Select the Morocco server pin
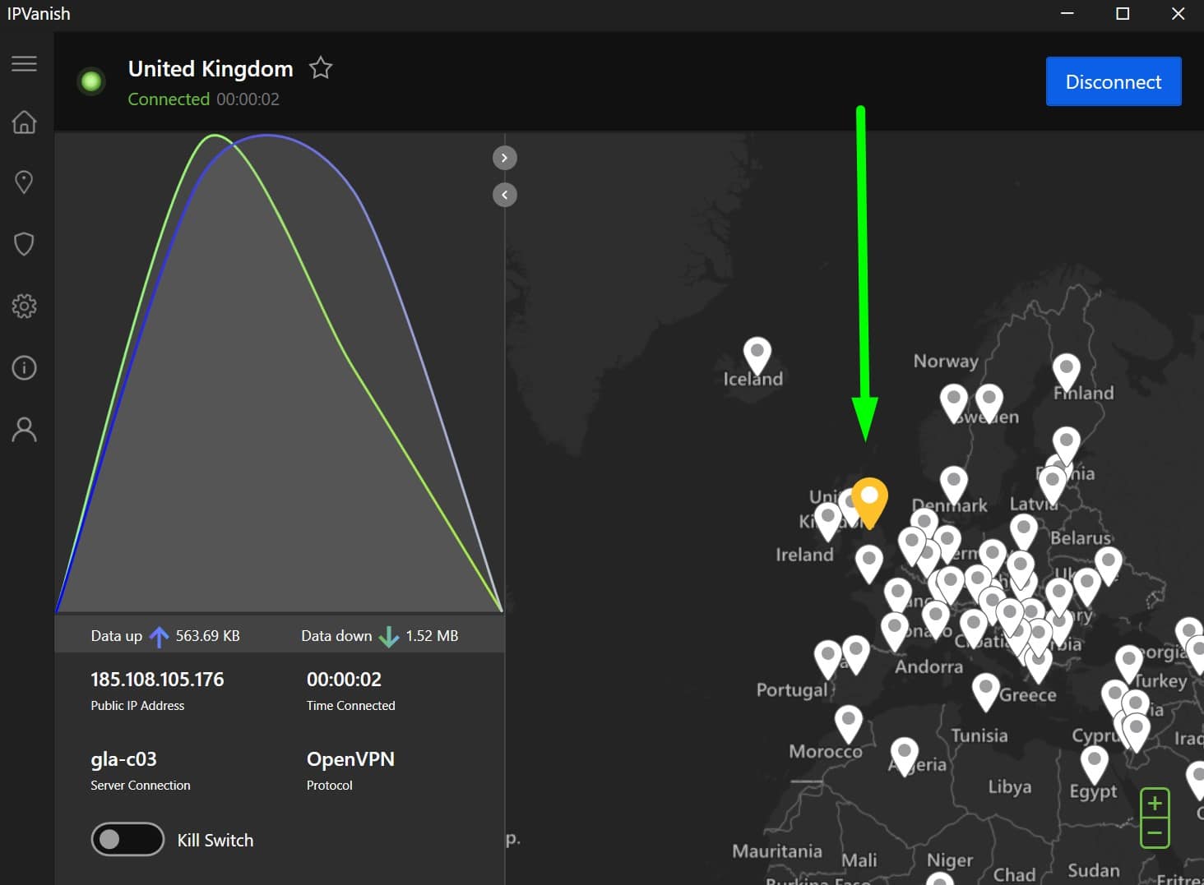The image size is (1204, 885). (x=848, y=725)
